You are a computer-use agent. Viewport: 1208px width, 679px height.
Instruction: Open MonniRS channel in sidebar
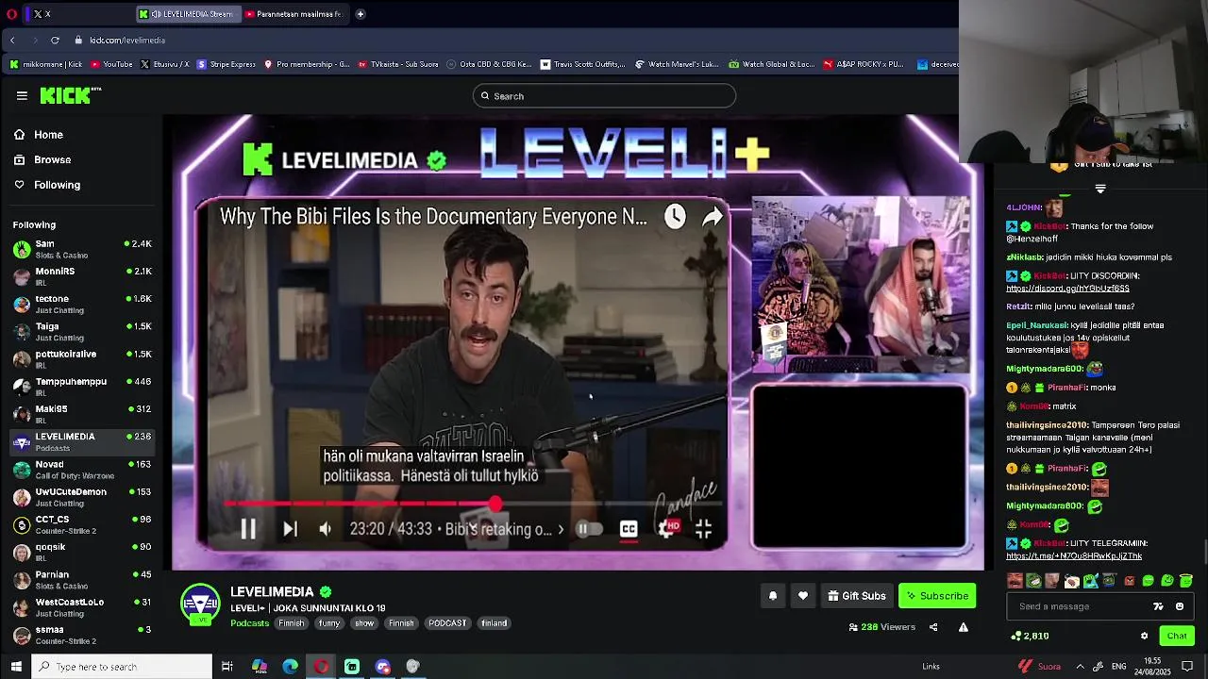(82, 276)
